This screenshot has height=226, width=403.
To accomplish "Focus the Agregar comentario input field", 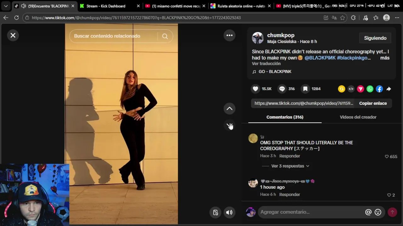I will coord(311,212).
